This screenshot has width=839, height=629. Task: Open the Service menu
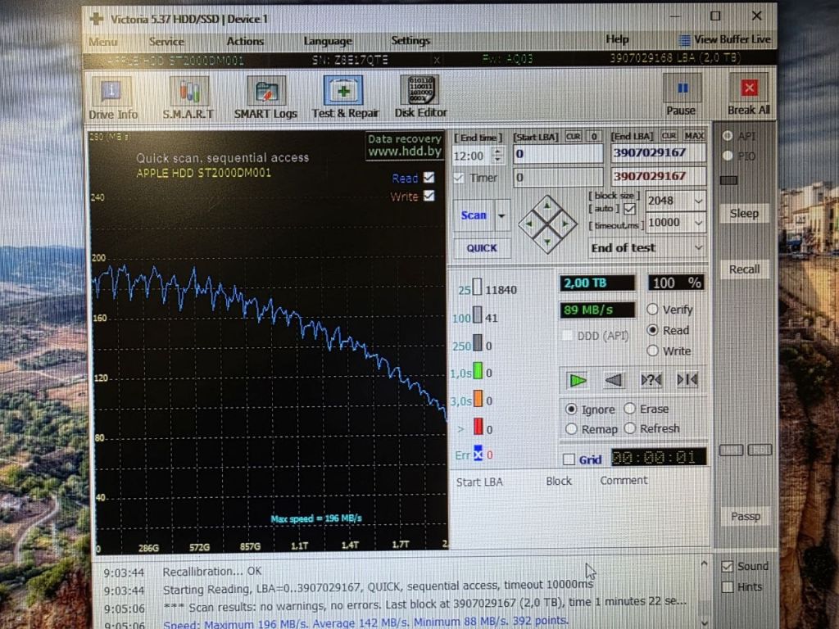pos(166,41)
